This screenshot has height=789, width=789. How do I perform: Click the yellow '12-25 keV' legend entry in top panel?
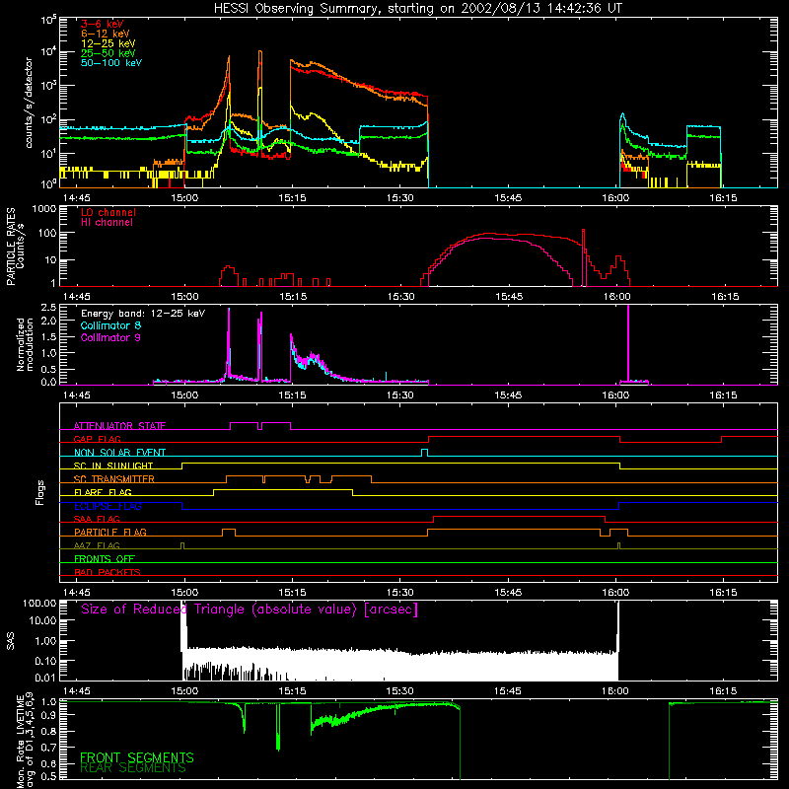pyautogui.click(x=108, y=43)
